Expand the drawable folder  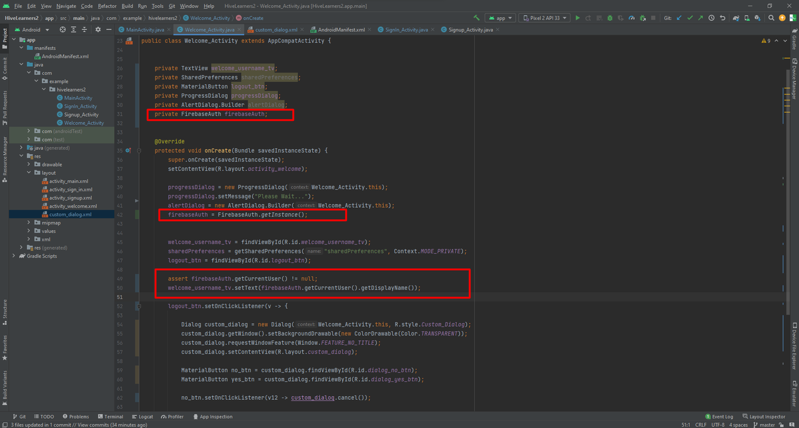point(29,165)
